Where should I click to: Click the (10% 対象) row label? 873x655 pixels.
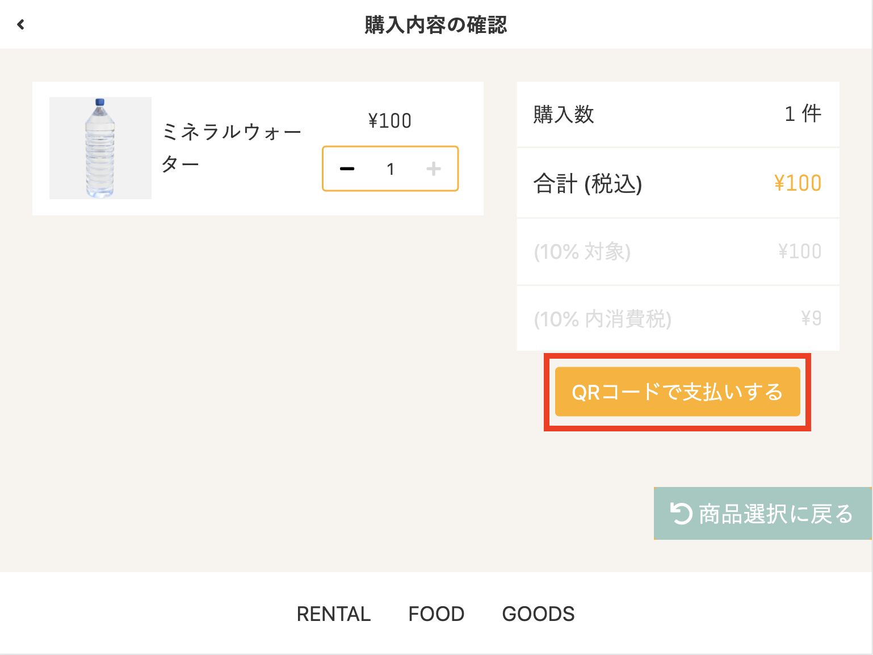coord(582,251)
